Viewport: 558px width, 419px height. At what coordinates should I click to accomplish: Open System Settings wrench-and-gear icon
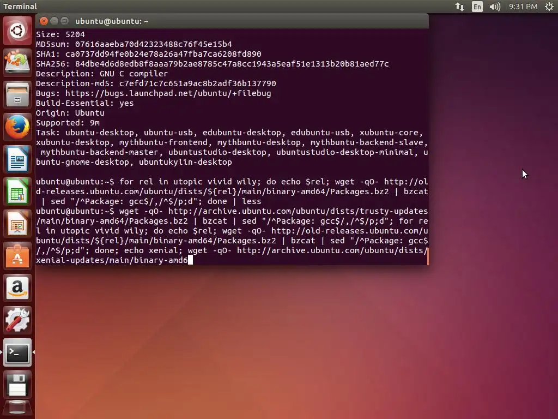[17, 320]
